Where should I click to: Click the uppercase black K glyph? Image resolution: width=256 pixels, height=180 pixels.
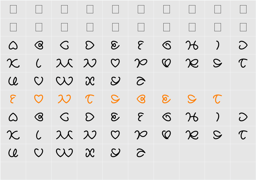point(13,63)
